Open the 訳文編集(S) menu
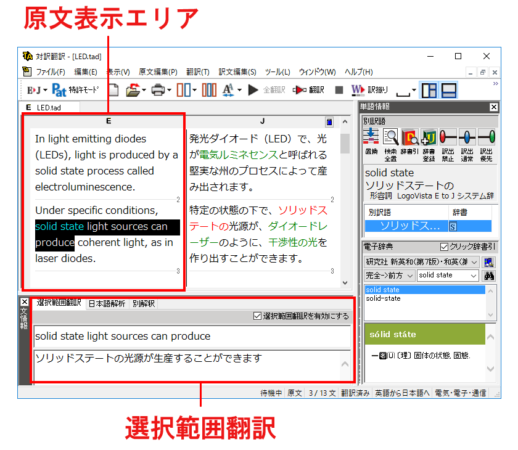518x450 pixels. pyautogui.click(x=237, y=72)
